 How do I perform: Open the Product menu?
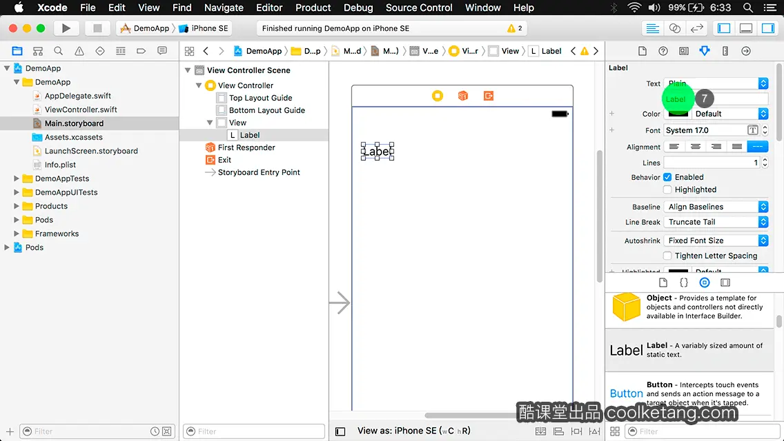tap(313, 8)
